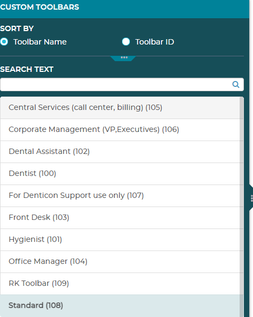Image resolution: width=253 pixels, height=317 pixels.
Task: Open the RK Toolbar (109) entry
Action: pyautogui.click(x=120, y=284)
